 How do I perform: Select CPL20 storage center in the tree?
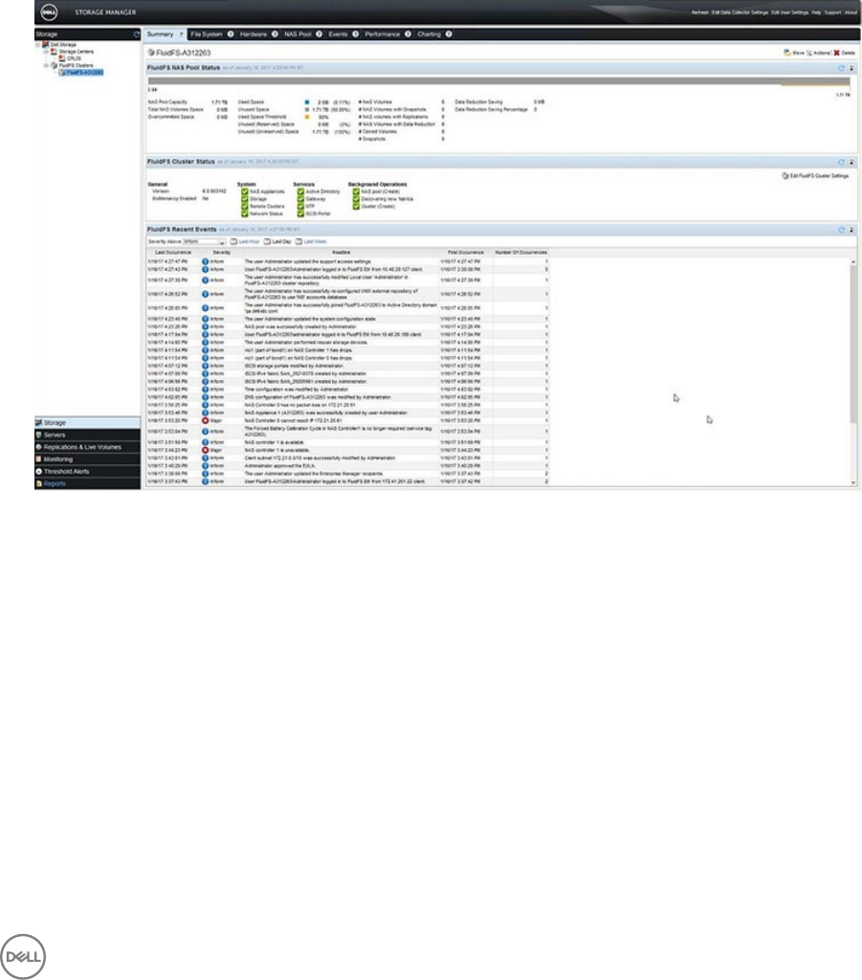click(x=74, y=58)
